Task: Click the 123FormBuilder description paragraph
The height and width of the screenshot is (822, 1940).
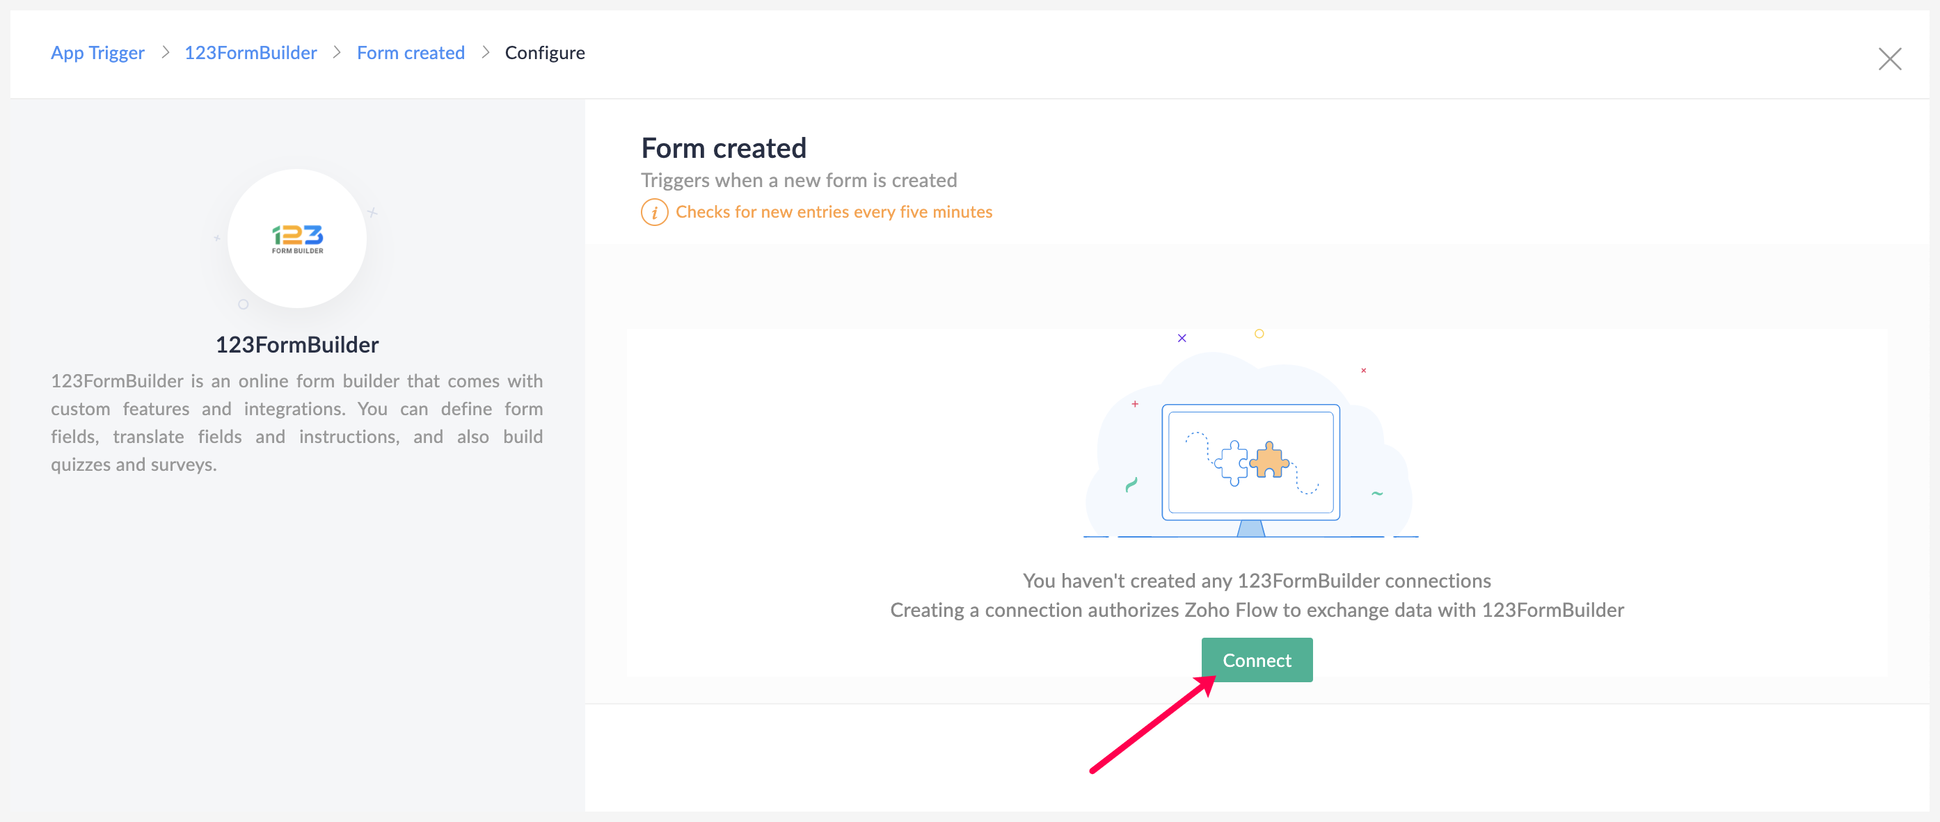Action: tap(296, 422)
